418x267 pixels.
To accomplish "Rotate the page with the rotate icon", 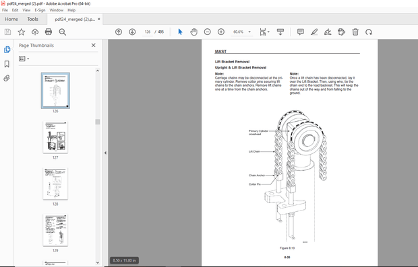I will click(369, 32).
